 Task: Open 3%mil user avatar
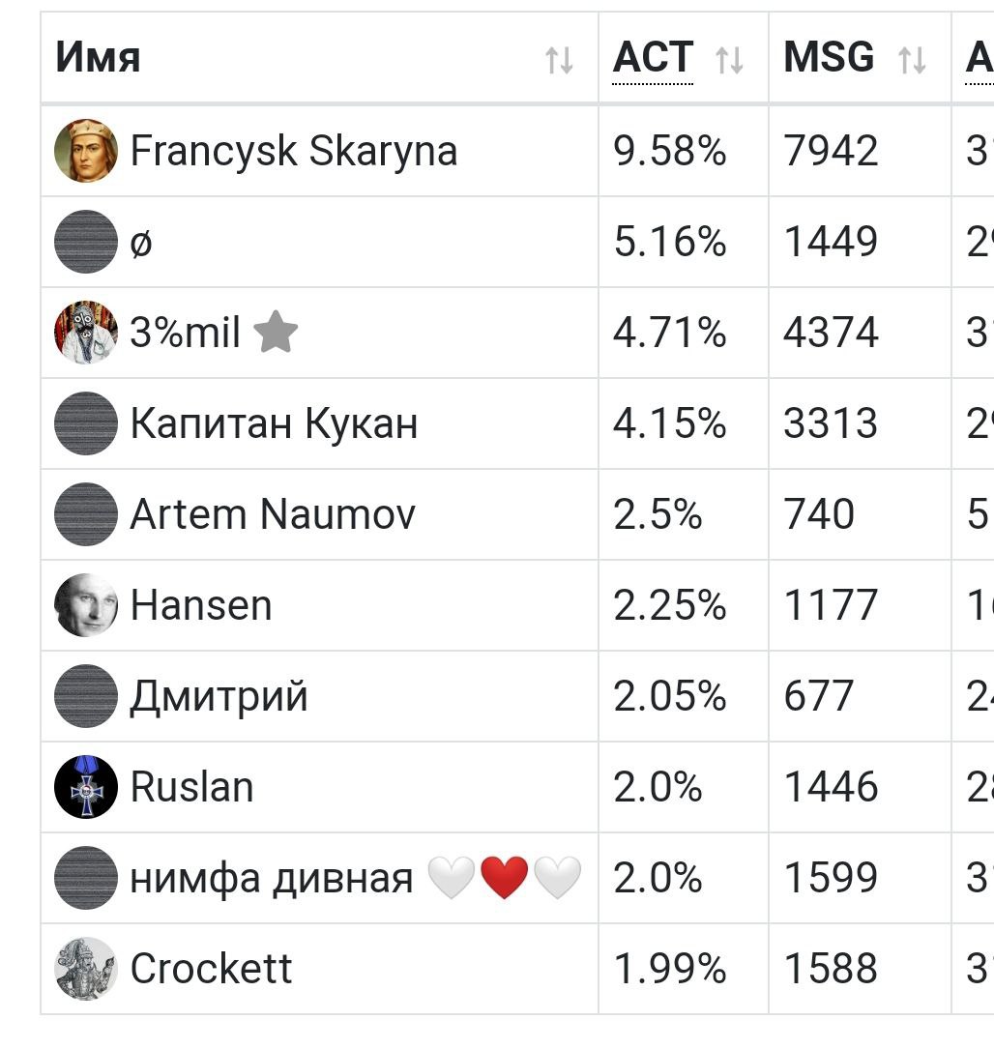86,333
